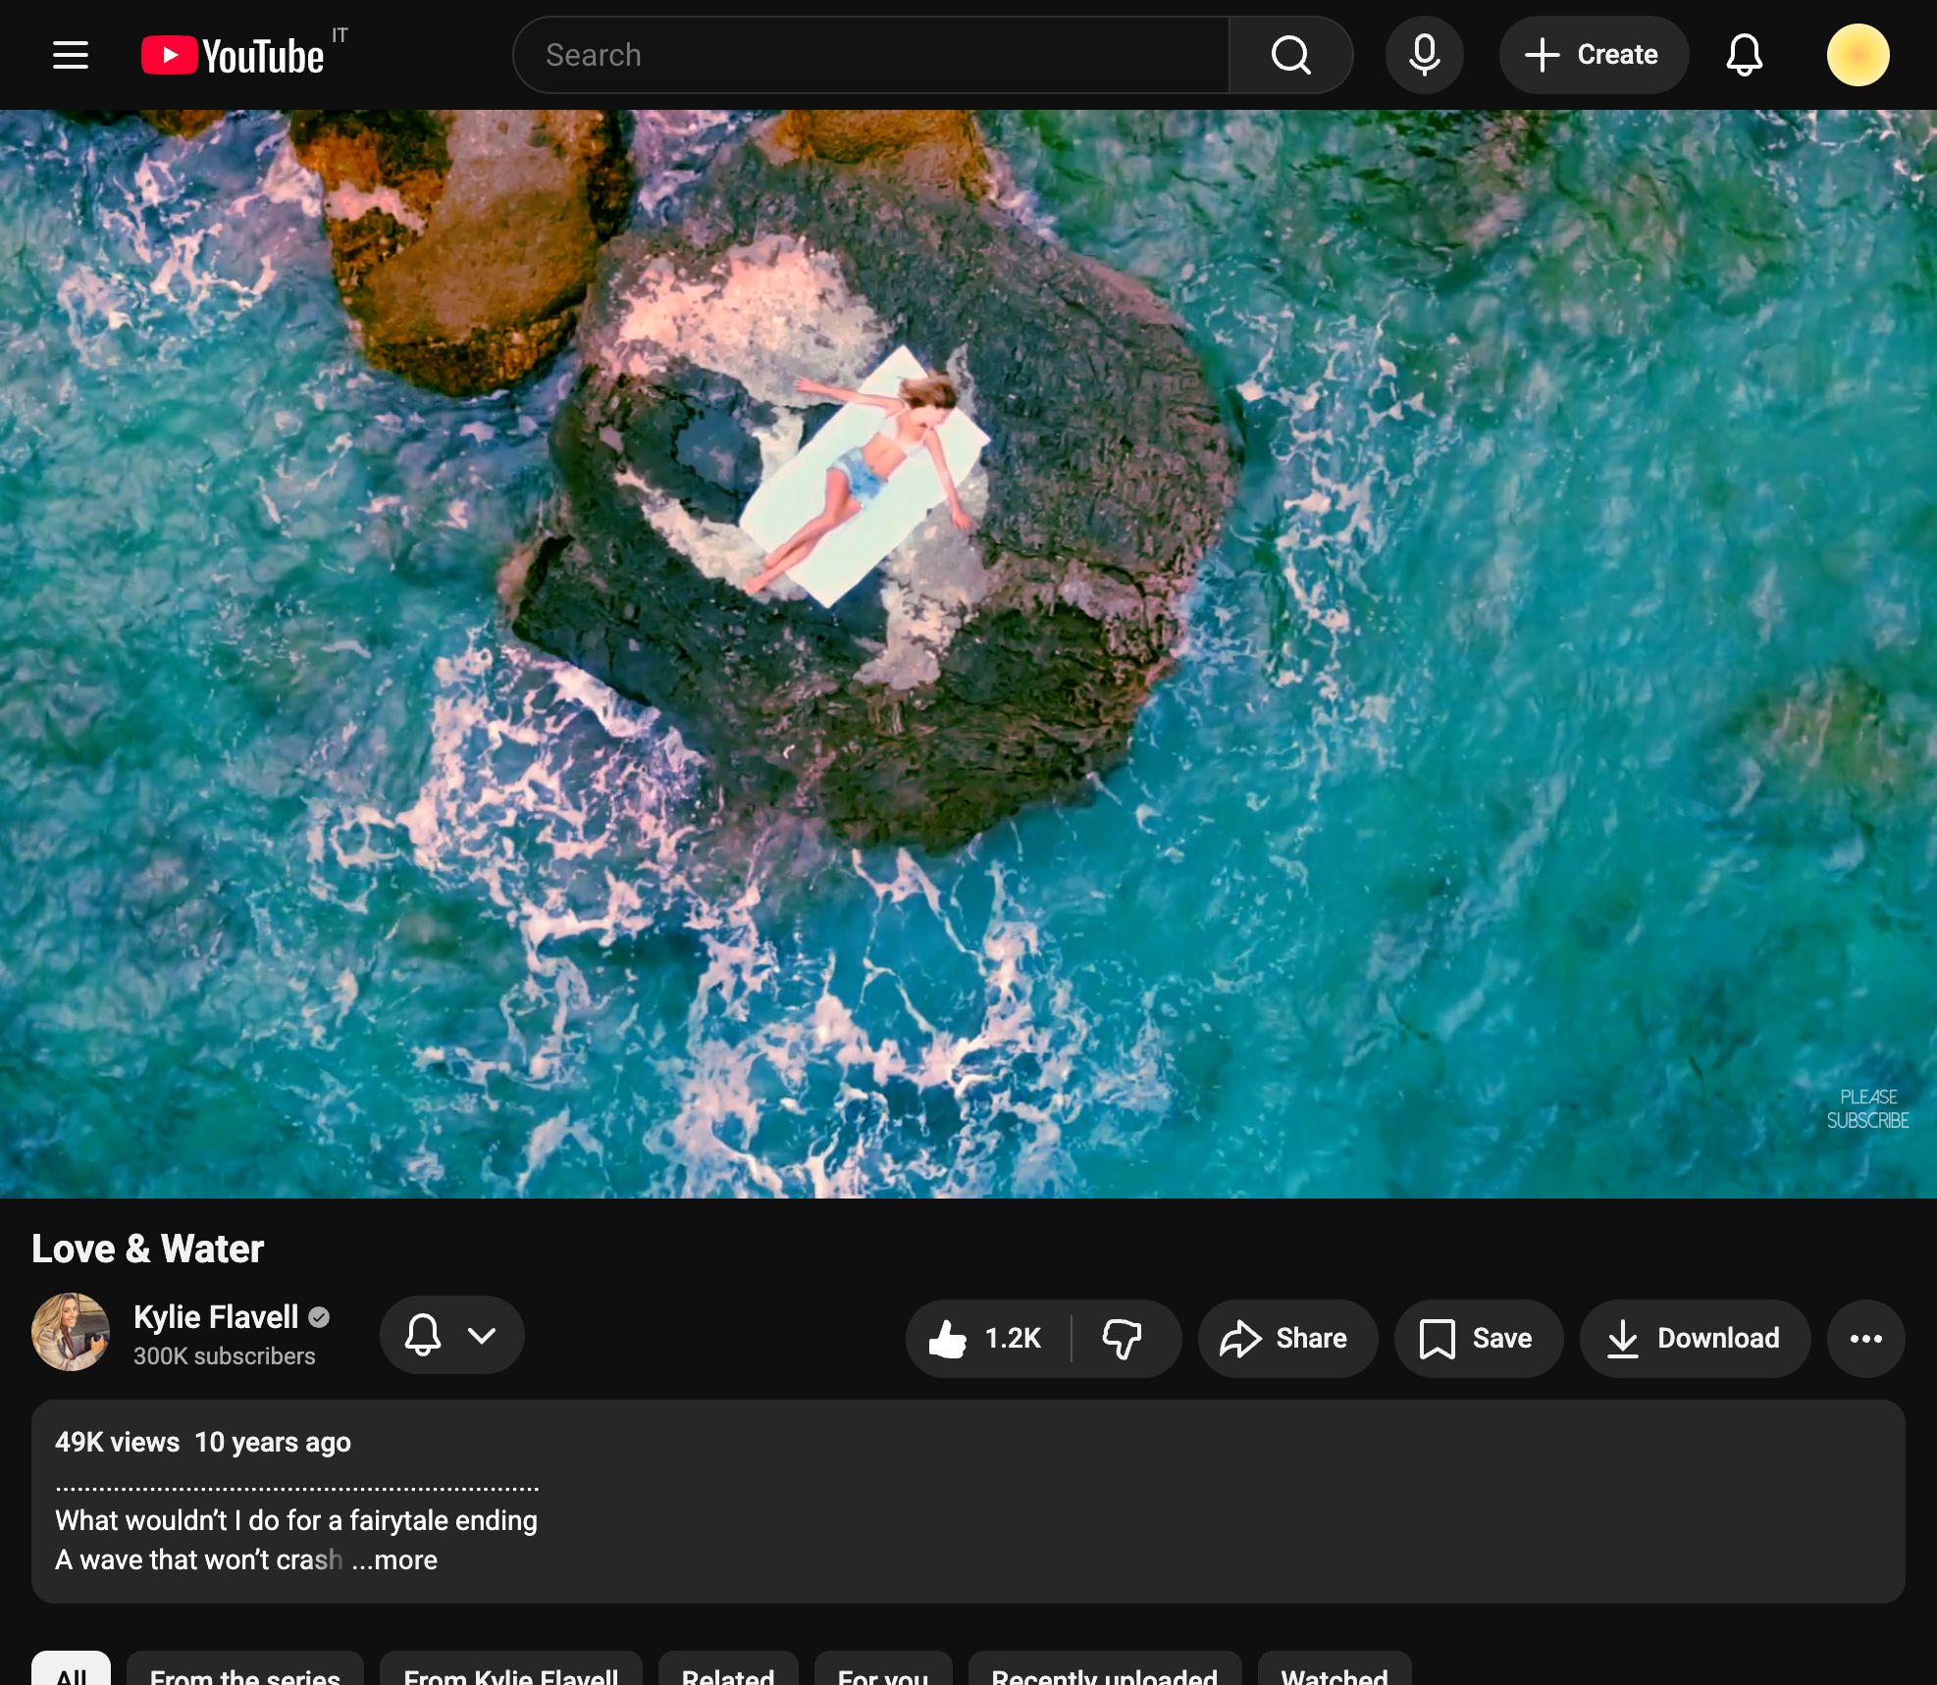1937x1685 pixels.
Task: Open the three-dot more actions menu
Action: click(x=1865, y=1338)
